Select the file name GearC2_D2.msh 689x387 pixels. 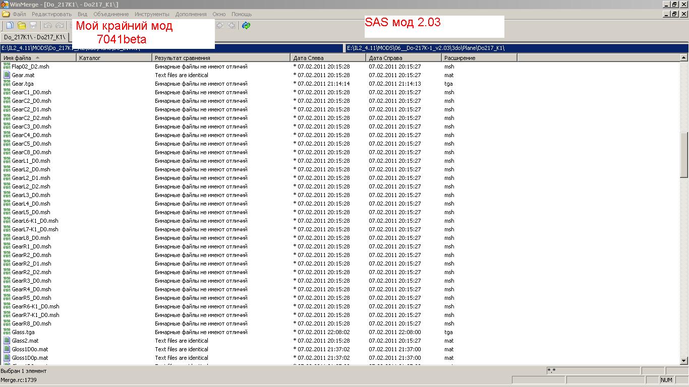point(31,118)
